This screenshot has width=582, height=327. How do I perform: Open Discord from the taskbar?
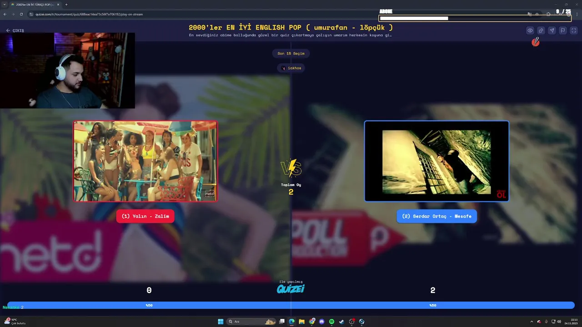pyautogui.click(x=322, y=322)
